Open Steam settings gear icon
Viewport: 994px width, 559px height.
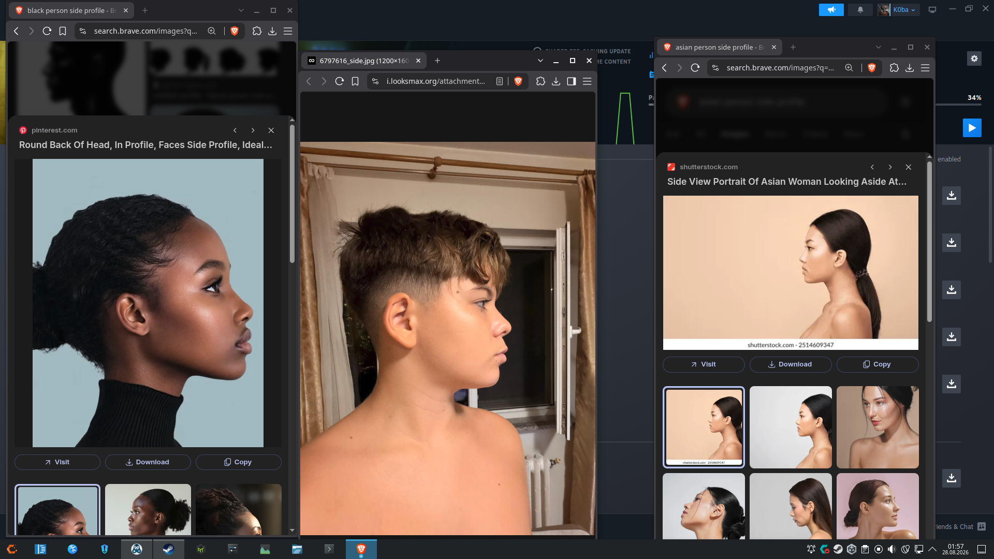tap(974, 58)
